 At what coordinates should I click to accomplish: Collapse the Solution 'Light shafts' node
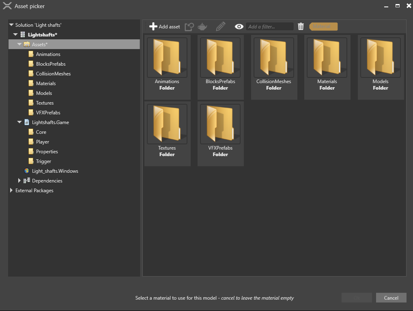(x=11, y=24)
